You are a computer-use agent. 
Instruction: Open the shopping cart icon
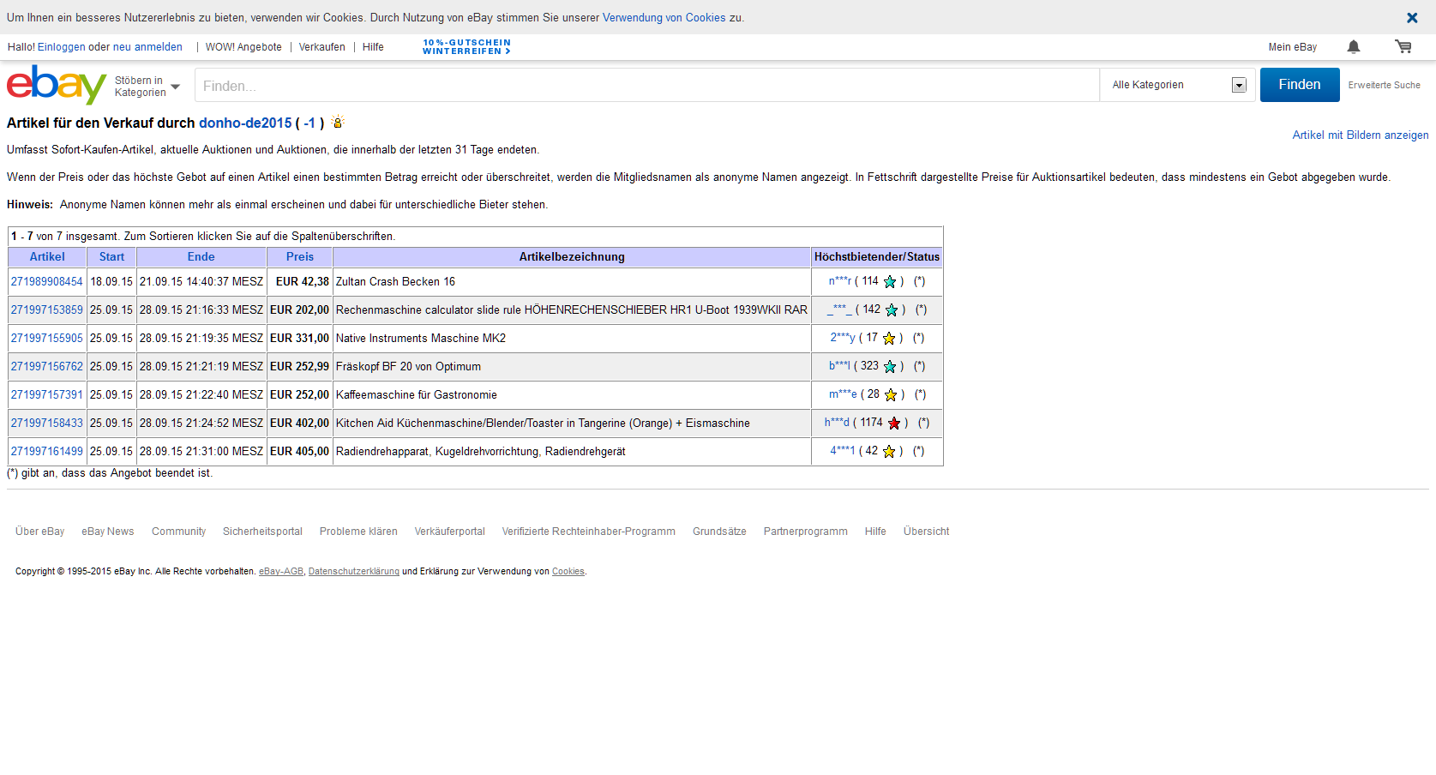point(1403,47)
